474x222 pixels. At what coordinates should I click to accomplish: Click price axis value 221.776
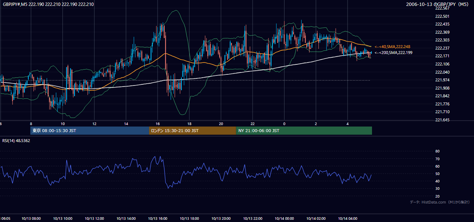click(442, 104)
